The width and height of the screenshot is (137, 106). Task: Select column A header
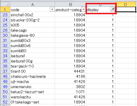click(x=32, y=4)
